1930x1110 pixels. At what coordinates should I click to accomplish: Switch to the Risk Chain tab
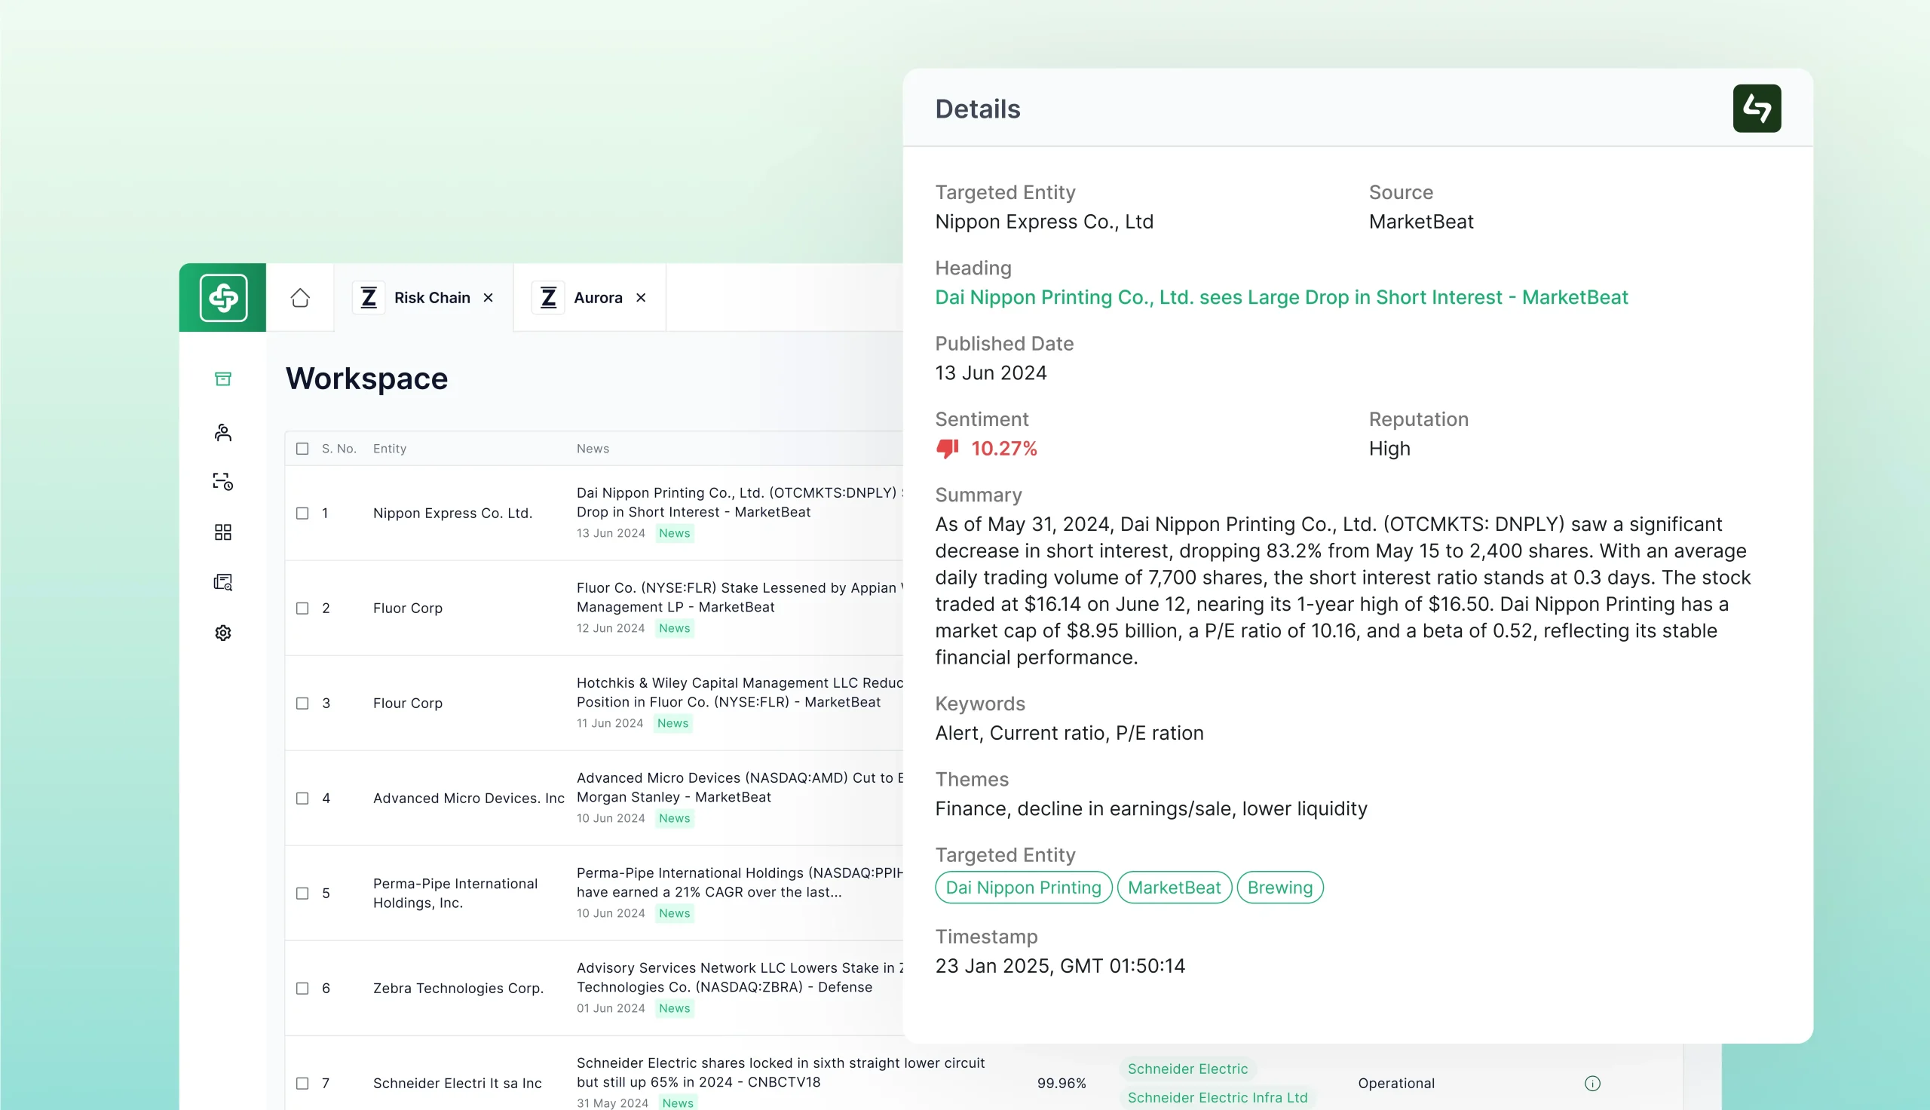point(431,297)
